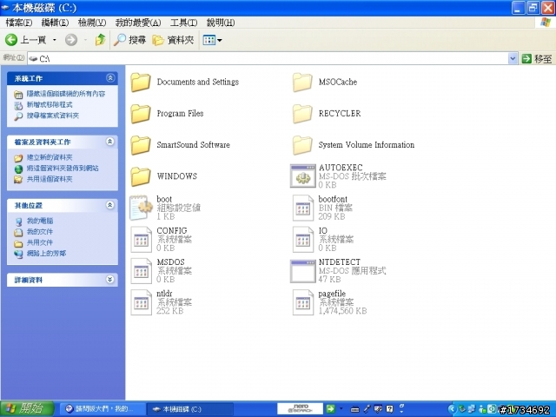Select the Documents and Settings folder icon

tap(141, 82)
